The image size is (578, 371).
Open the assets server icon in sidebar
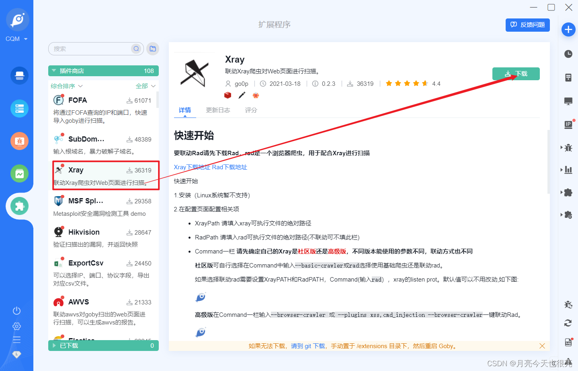(19, 108)
